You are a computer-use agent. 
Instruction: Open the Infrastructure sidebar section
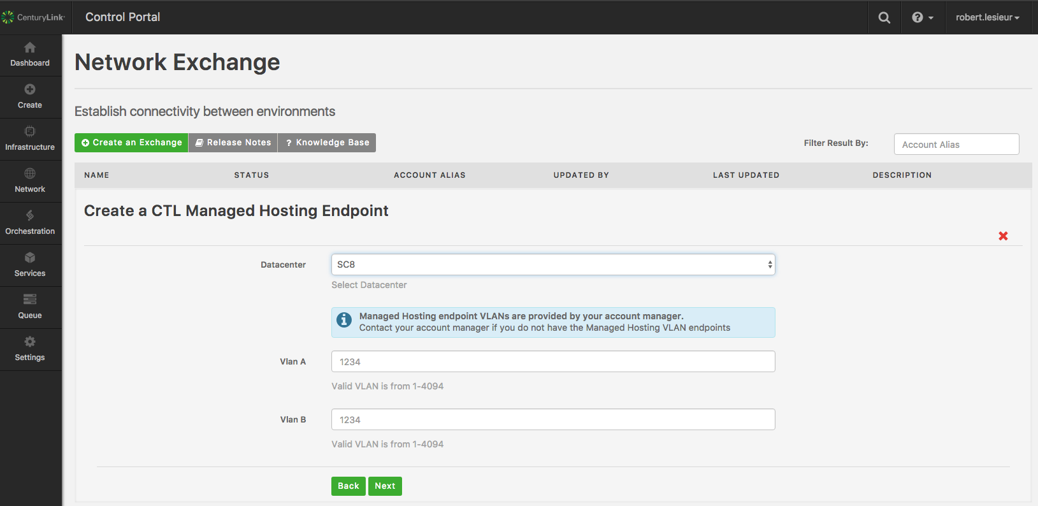(x=30, y=139)
